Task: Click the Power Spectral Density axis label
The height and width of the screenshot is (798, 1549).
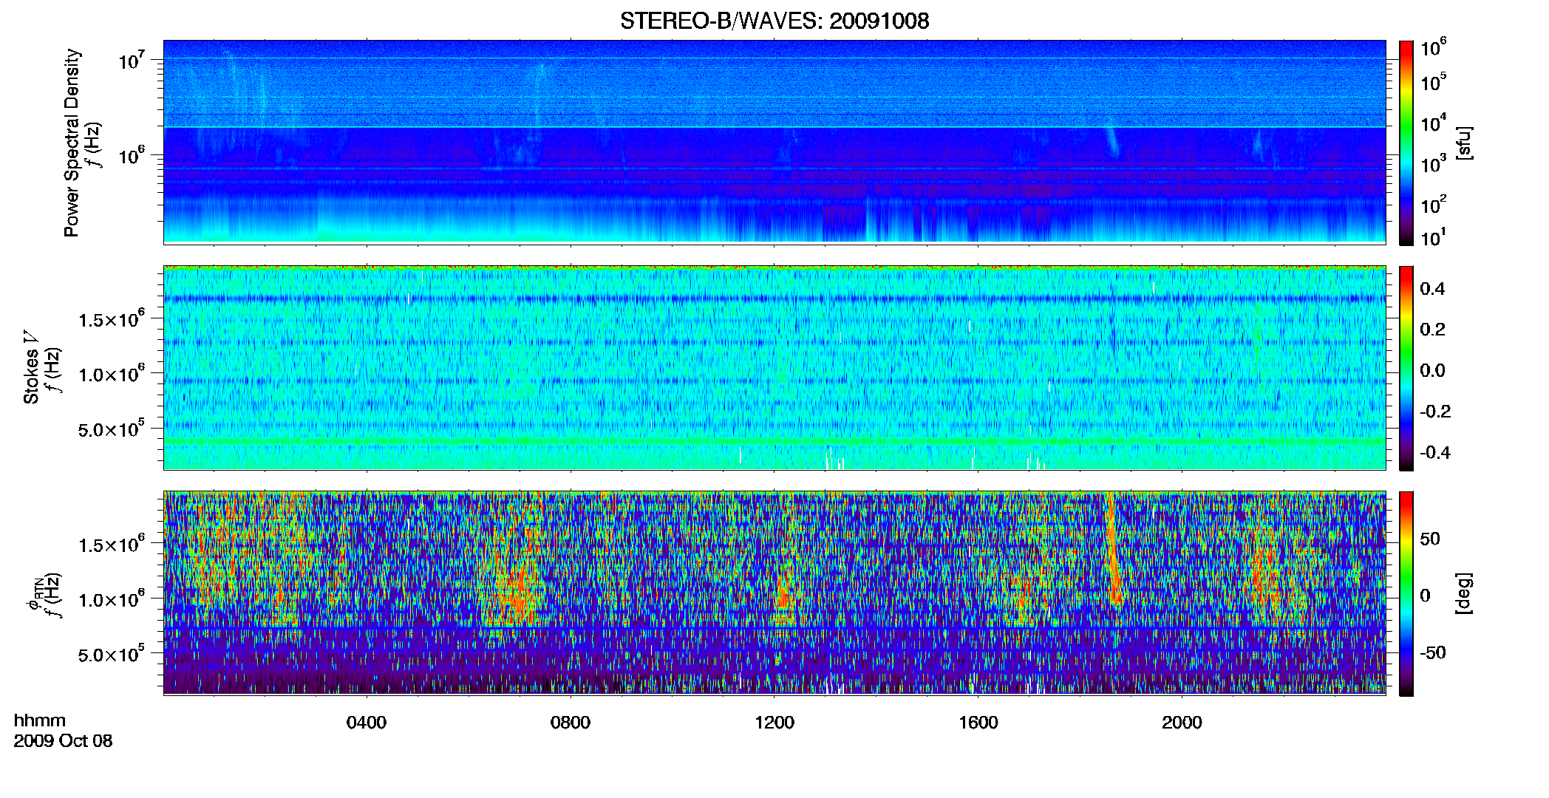Action: pos(72,143)
